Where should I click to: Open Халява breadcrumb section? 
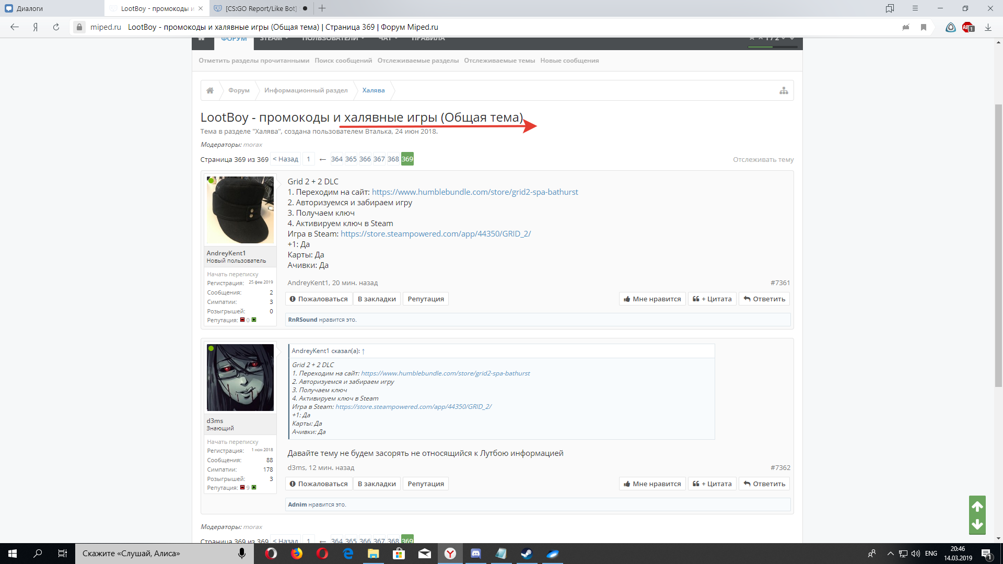click(x=374, y=90)
